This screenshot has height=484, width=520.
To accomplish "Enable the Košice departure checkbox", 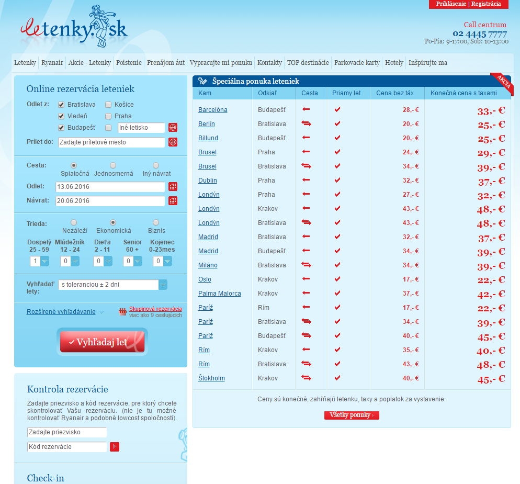I will [108, 105].
